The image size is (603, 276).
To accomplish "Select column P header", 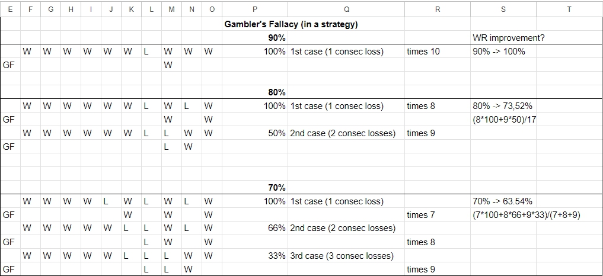I will tap(255, 9).
